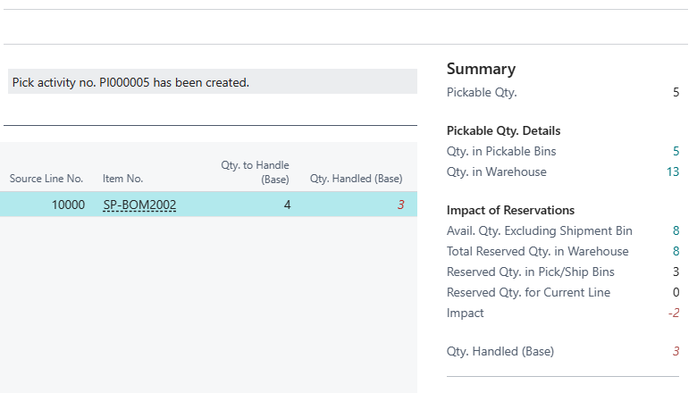Click the Impact of Reservations section heading
This screenshot has height=393, width=697.
510,210
